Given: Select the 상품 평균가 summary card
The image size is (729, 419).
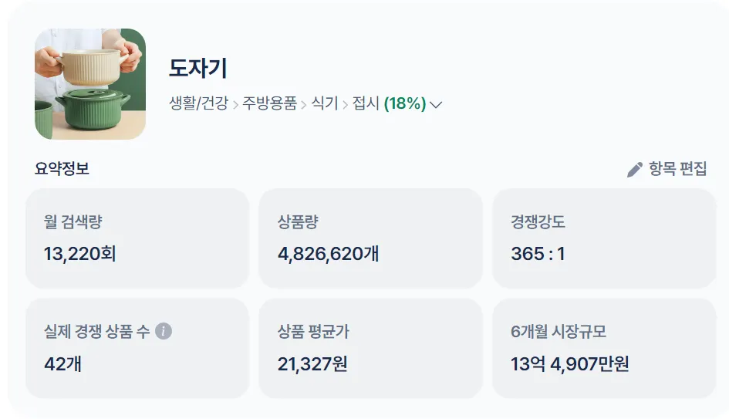Looking at the screenshot, I should tap(370, 348).
